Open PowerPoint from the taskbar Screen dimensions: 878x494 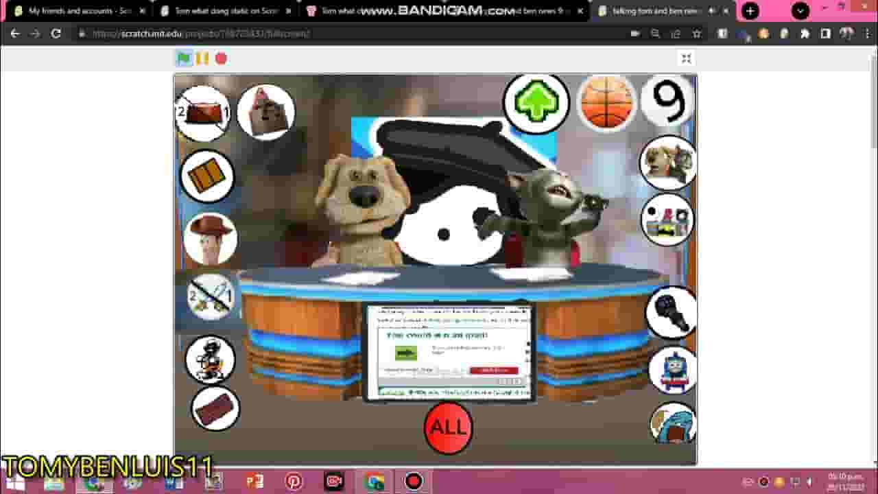point(254,482)
